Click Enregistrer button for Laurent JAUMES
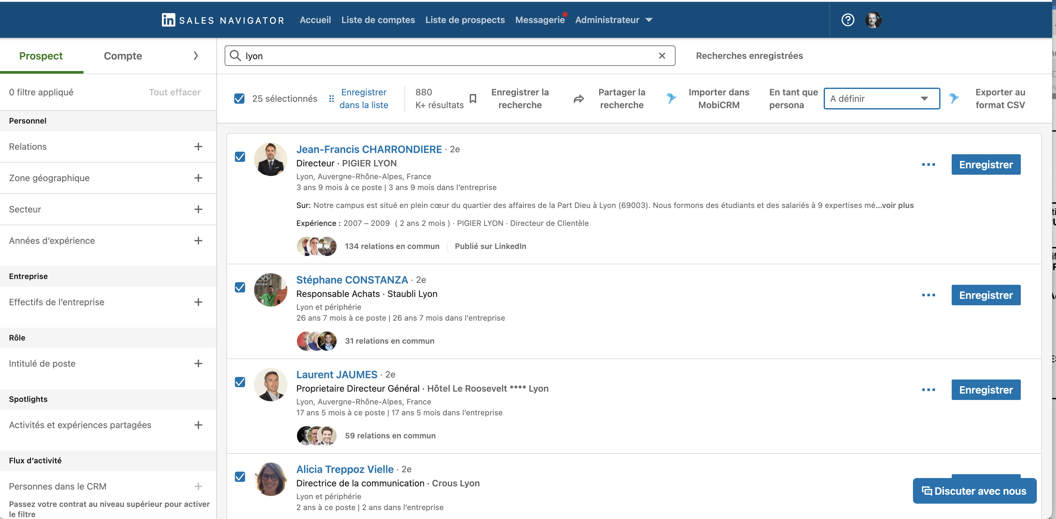1056x519 pixels. [986, 390]
